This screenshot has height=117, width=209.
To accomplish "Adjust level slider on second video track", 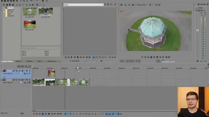I will click(21, 83).
